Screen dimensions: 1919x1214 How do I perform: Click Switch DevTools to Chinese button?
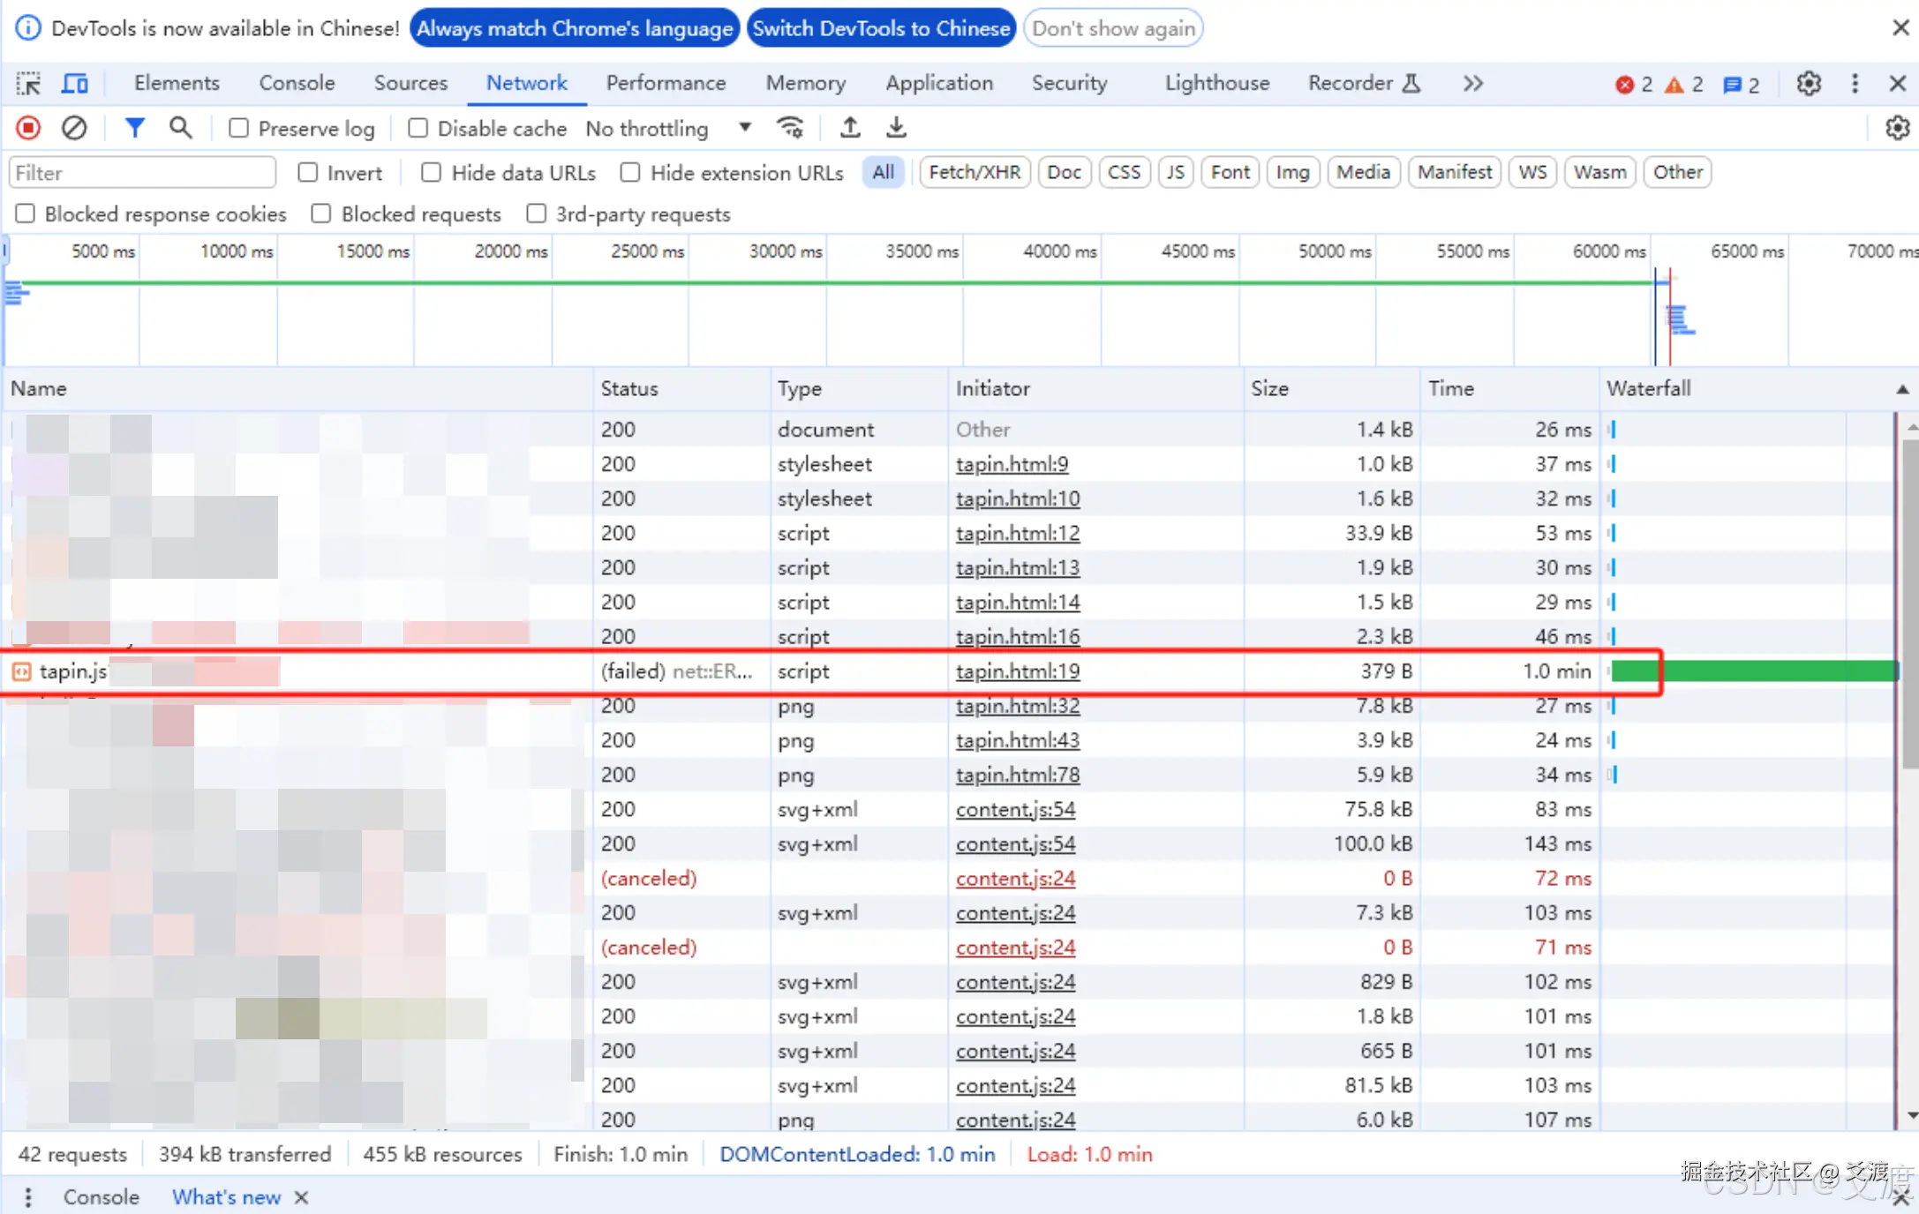click(x=880, y=29)
